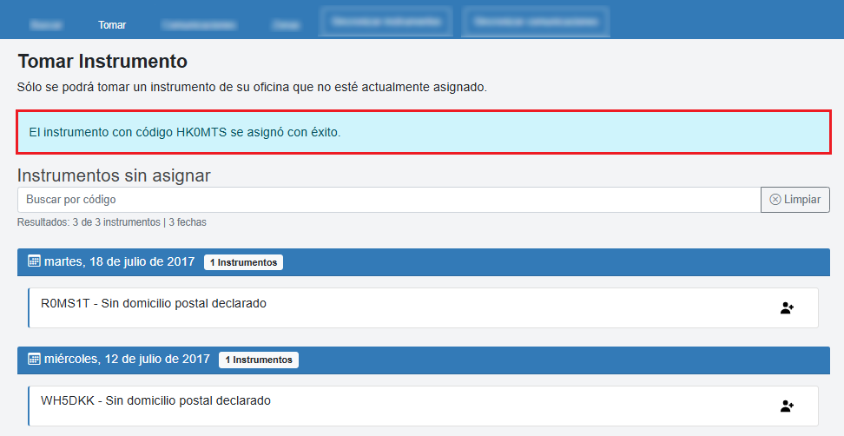Assign instrument R0MS1T with the add-user icon
Screen dimensions: 844x436
point(787,308)
